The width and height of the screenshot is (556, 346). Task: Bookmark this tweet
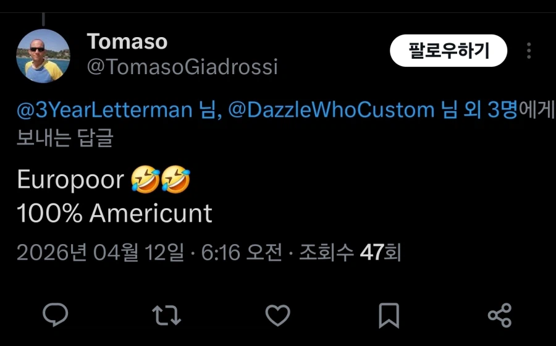tap(389, 315)
